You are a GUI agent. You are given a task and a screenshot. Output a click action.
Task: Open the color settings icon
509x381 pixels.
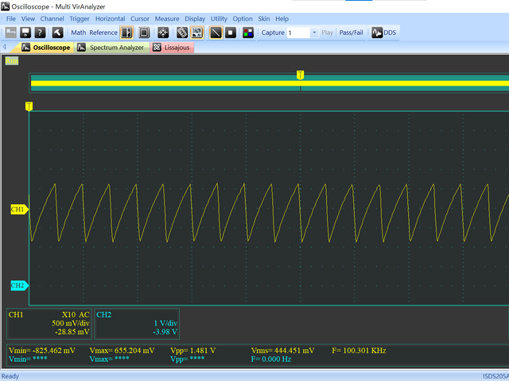click(x=247, y=33)
